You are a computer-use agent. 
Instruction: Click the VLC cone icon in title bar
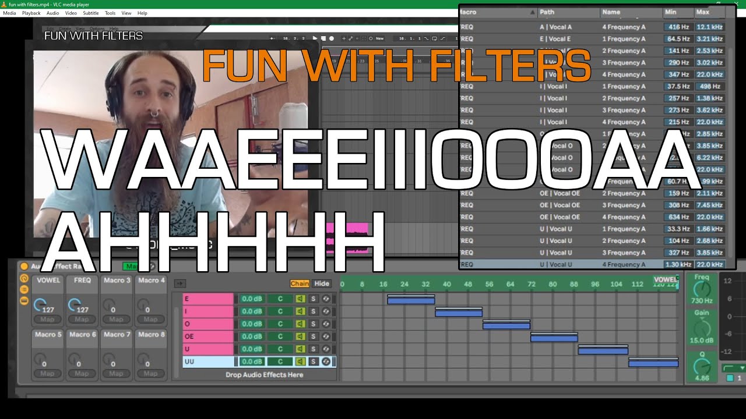click(4, 4)
